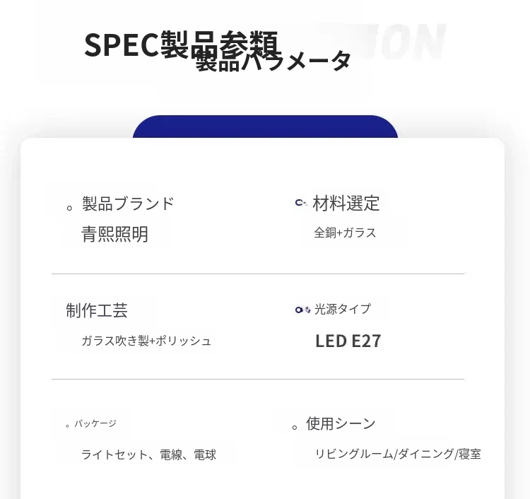
Task: Click the bullet before 製品ブランド
Action: [x=70, y=208]
